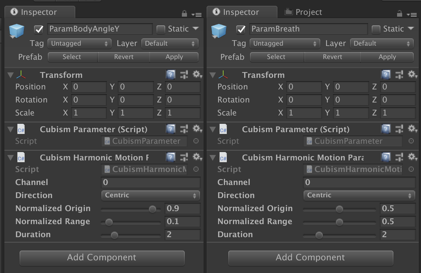Click object picker next to left CubismParameter script
The height and width of the screenshot is (273, 421).
pyautogui.click(x=196, y=141)
